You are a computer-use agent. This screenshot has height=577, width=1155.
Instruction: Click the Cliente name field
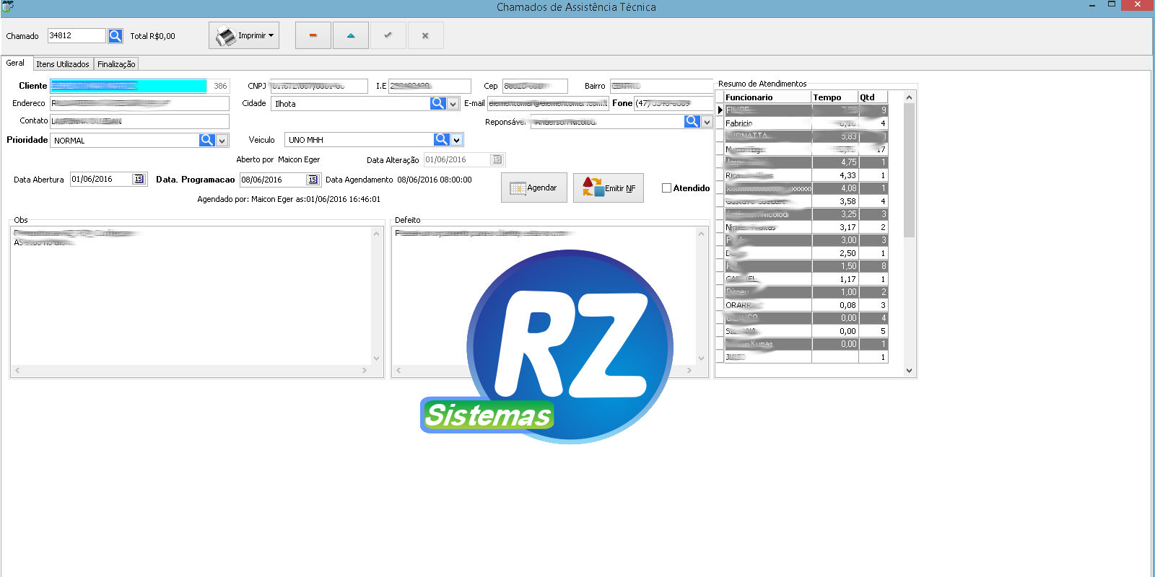[128, 86]
